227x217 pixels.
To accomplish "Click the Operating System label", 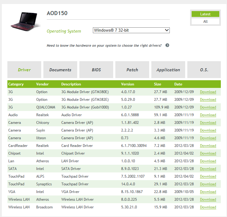I will tap(64, 31).
